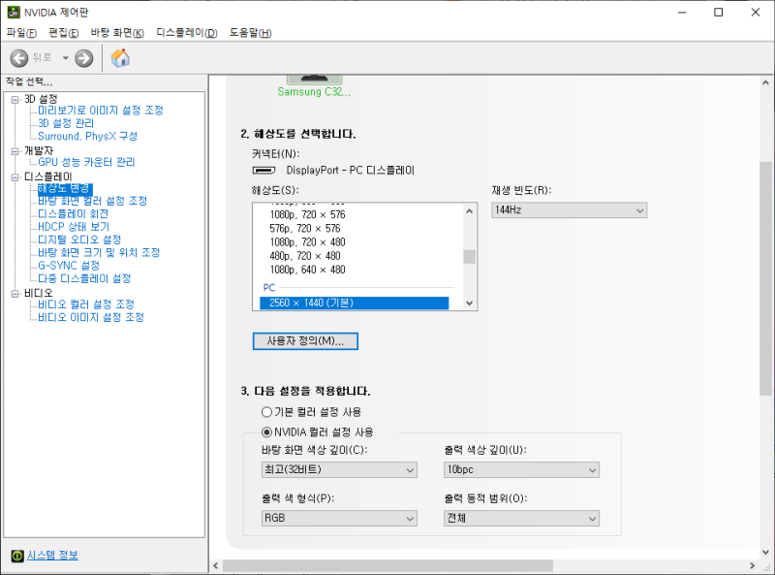Click the forward navigation arrow
Screen dimensions: 775x575
[85, 57]
